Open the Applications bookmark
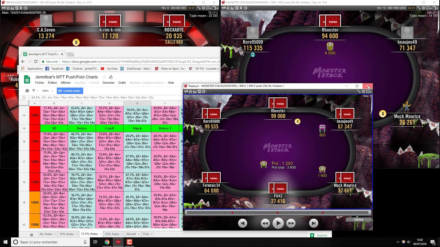 click(x=32, y=69)
